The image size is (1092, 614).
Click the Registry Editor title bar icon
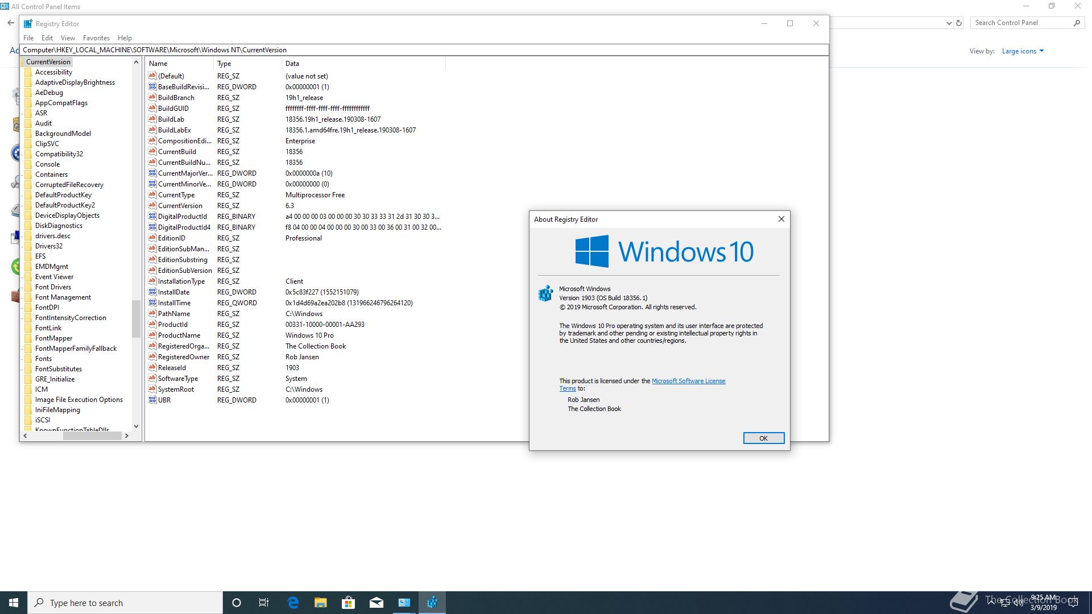click(28, 23)
